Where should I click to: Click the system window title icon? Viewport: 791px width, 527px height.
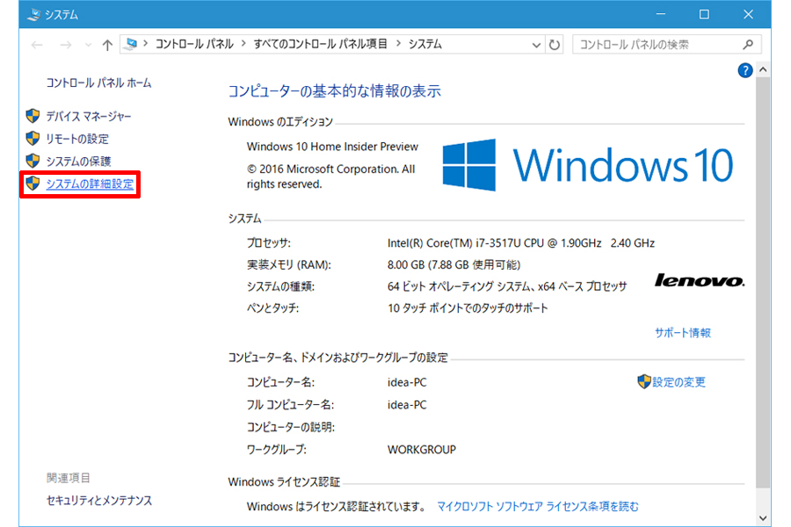[x=33, y=15]
